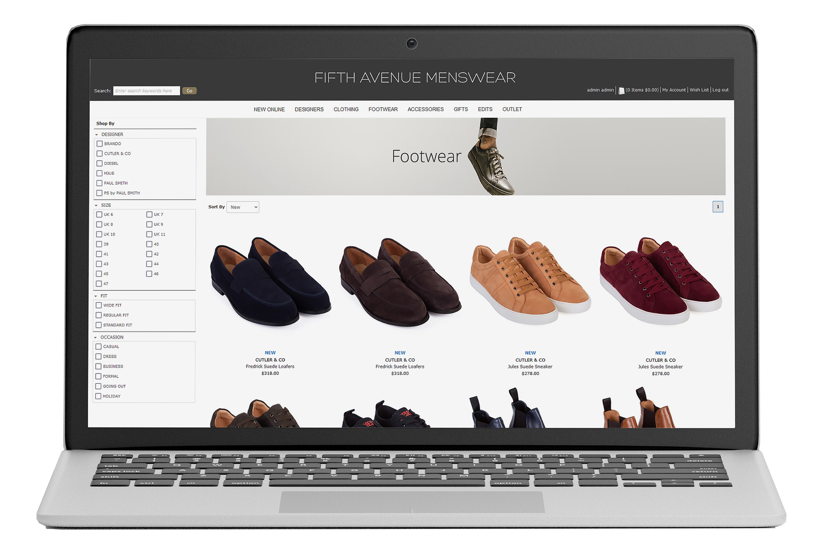823x554 pixels.
Task: Tick the BRANDO designer checkbox
Action: [x=99, y=144]
